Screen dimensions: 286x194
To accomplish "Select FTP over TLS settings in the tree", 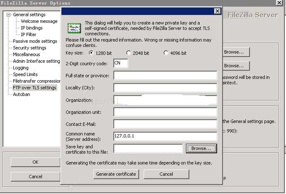I will (34, 88).
